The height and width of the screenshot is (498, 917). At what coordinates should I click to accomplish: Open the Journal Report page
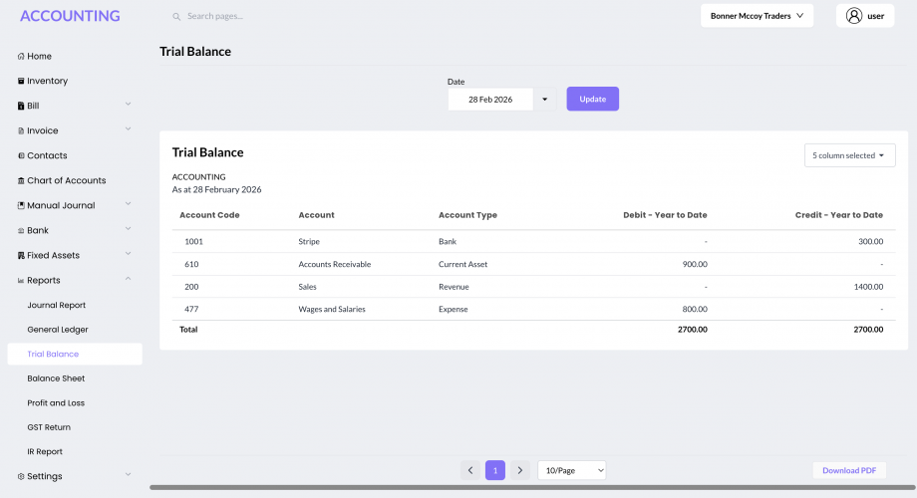56,305
